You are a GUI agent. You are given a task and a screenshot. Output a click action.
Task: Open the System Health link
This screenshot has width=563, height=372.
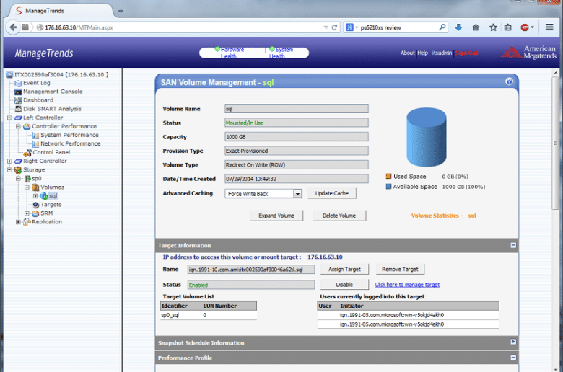(x=281, y=53)
